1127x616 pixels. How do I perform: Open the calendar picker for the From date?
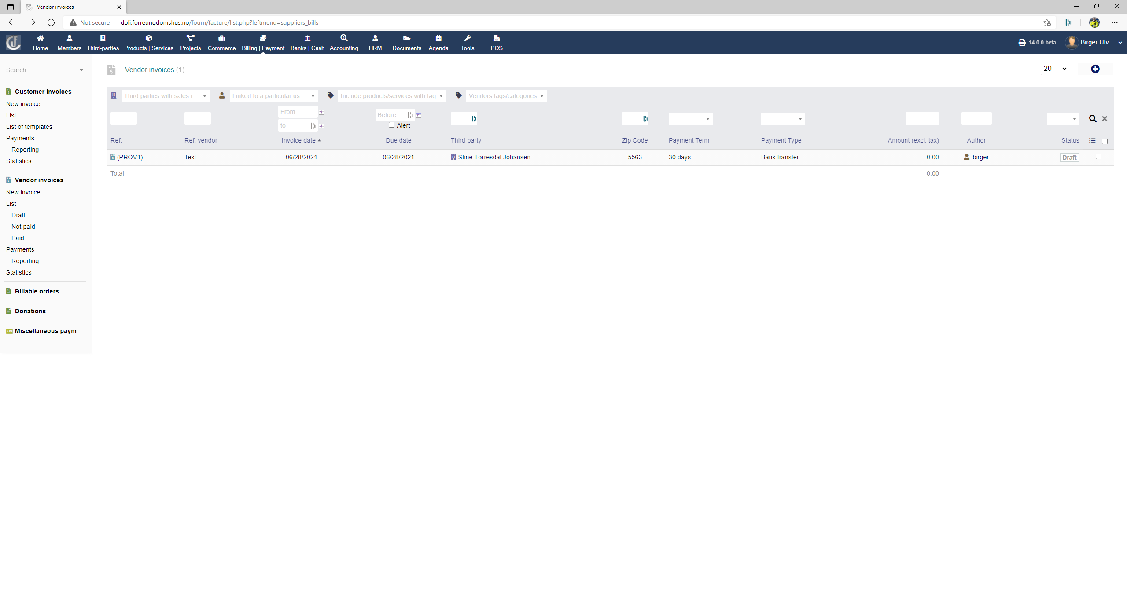pyautogui.click(x=322, y=112)
